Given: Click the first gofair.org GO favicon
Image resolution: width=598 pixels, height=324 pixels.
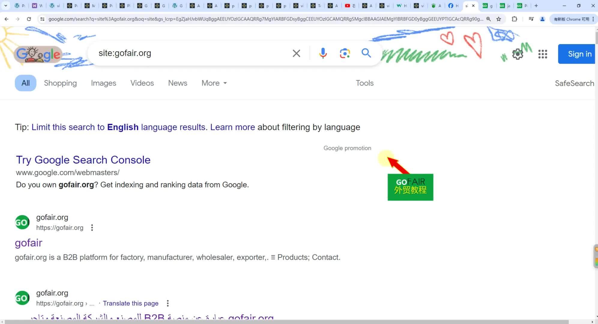Looking at the screenshot, I should pyautogui.click(x=22, y=222).
